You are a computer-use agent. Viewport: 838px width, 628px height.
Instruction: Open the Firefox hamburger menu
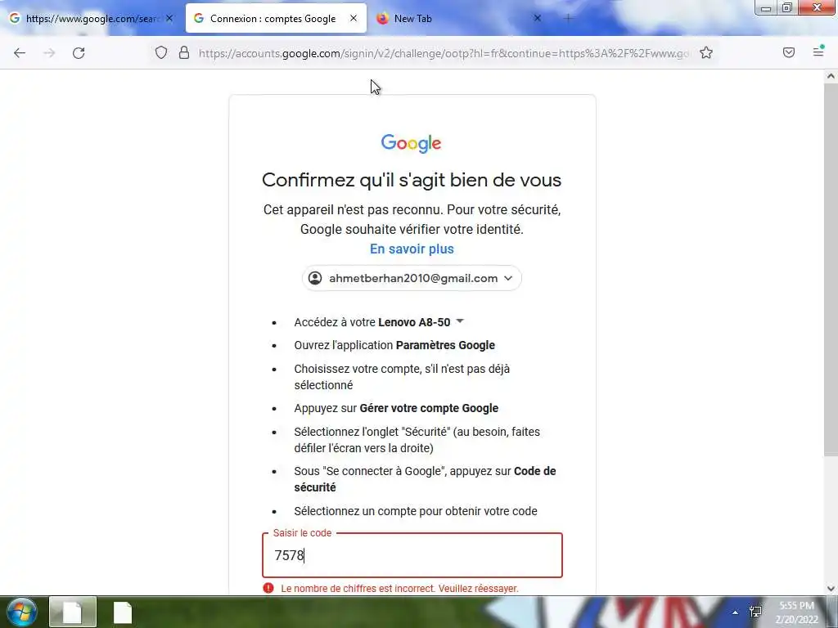pos(818,52)
